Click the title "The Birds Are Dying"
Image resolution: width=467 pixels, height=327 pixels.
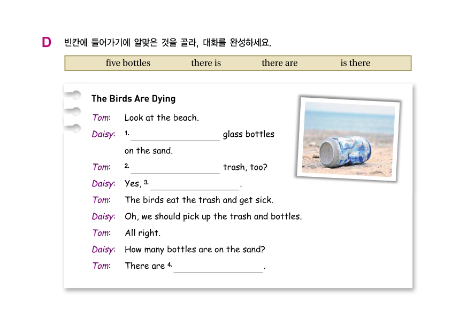[133, 99]
